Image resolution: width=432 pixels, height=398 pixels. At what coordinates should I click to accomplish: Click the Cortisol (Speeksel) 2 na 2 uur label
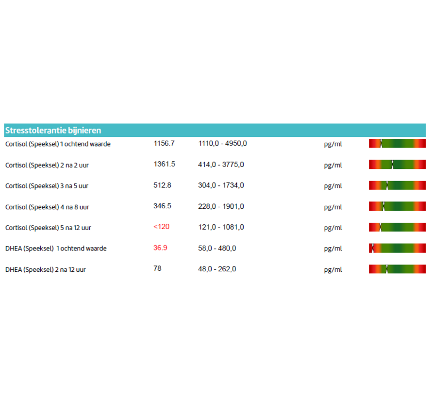pos(47,165)
